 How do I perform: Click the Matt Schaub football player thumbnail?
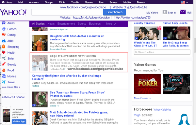pyautogui.click(x=40, y=118)
